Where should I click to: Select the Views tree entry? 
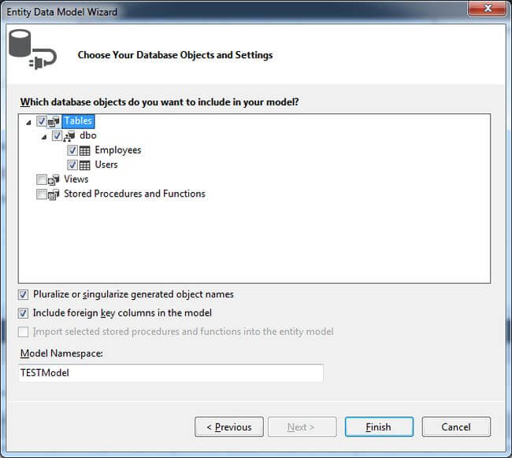76,179
